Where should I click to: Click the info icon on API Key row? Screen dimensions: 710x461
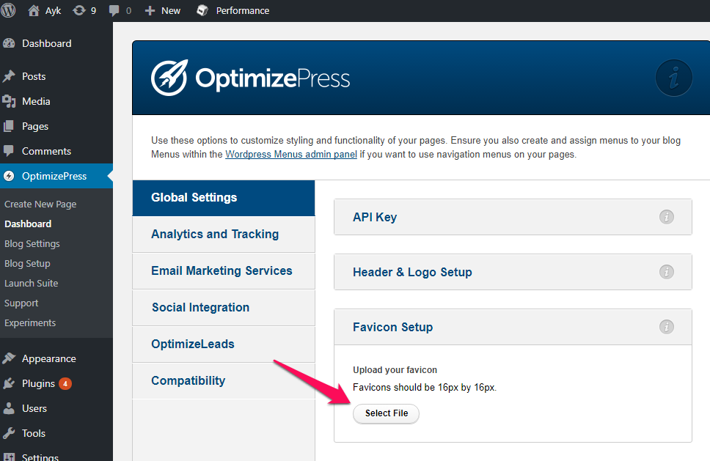pyautogui.click(x=666, y=217)
